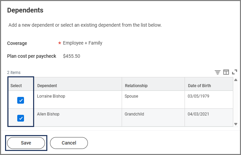This screenshot has width=241, height=155.
Task: Click the scroll down arrow
Action: (236, 124)
